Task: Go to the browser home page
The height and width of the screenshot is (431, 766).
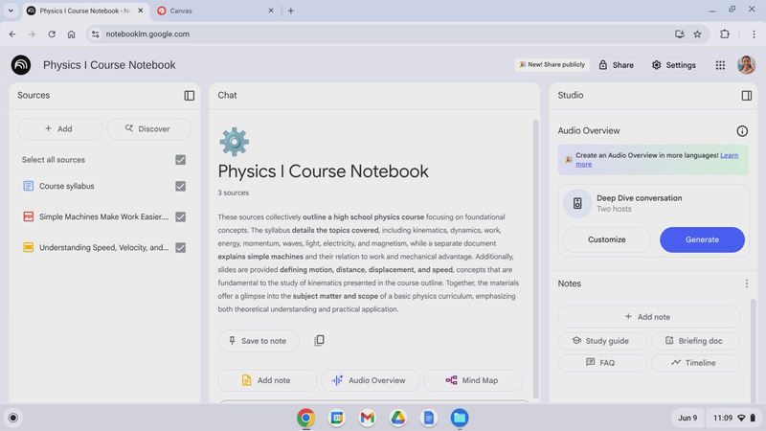Action: 71,34
